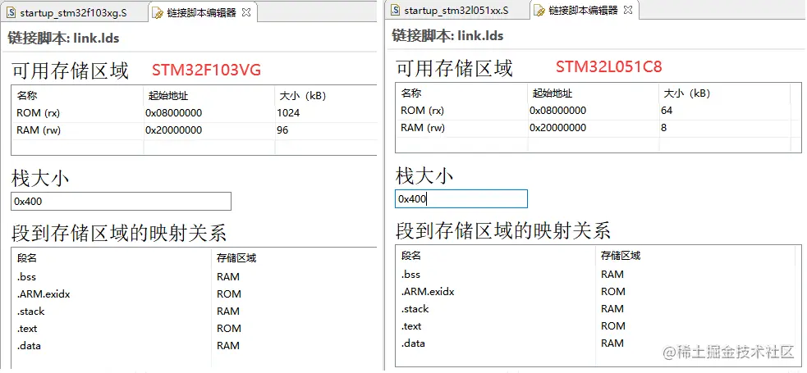
Task: Select .ARM.exidx section in STM32L051C8 window
Action: click(428, 292)
